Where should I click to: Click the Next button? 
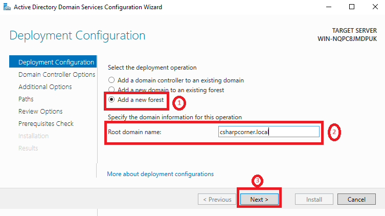pos(259,199)
